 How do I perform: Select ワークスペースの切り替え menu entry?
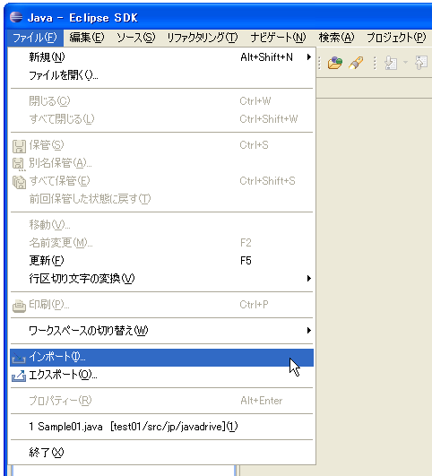tap(161, 330)
